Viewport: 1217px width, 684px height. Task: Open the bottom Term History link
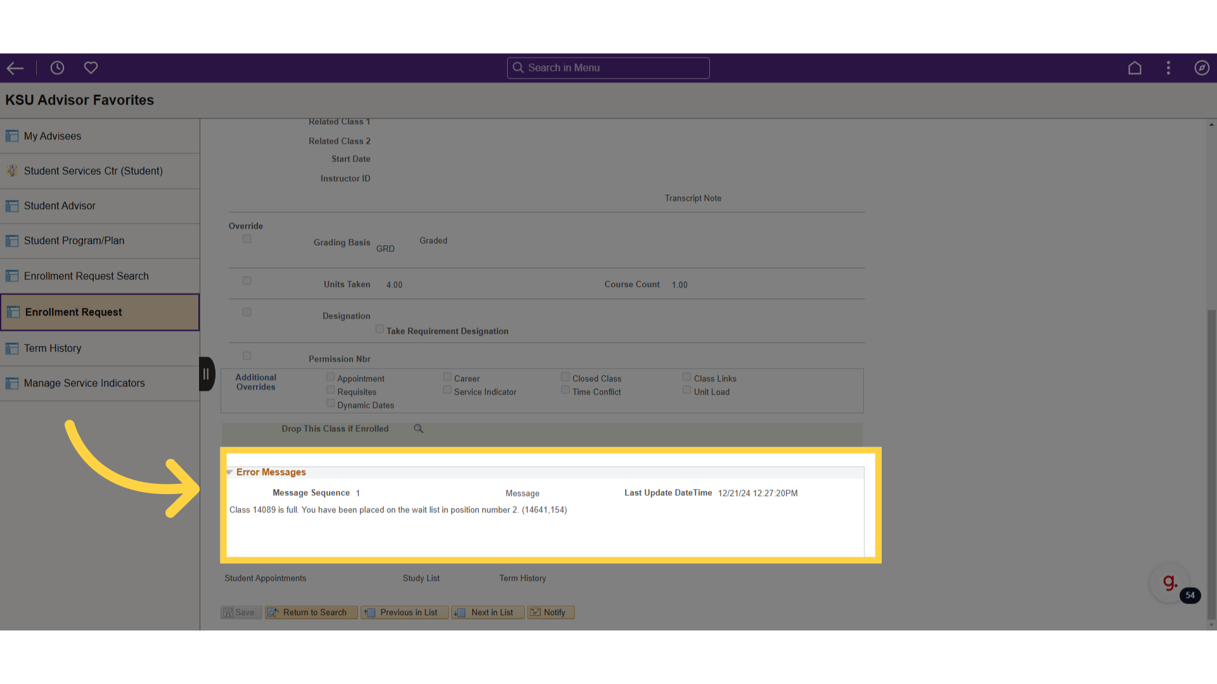pos(522,578)
